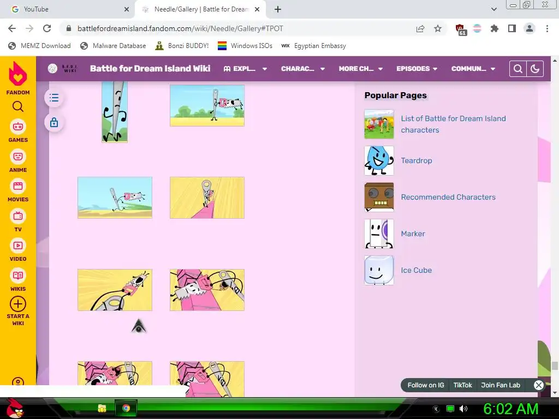Switch to the YouTube tab
The width and height of the screenshot is (559, 419).
pyautogui.click(x=67, y=9)
